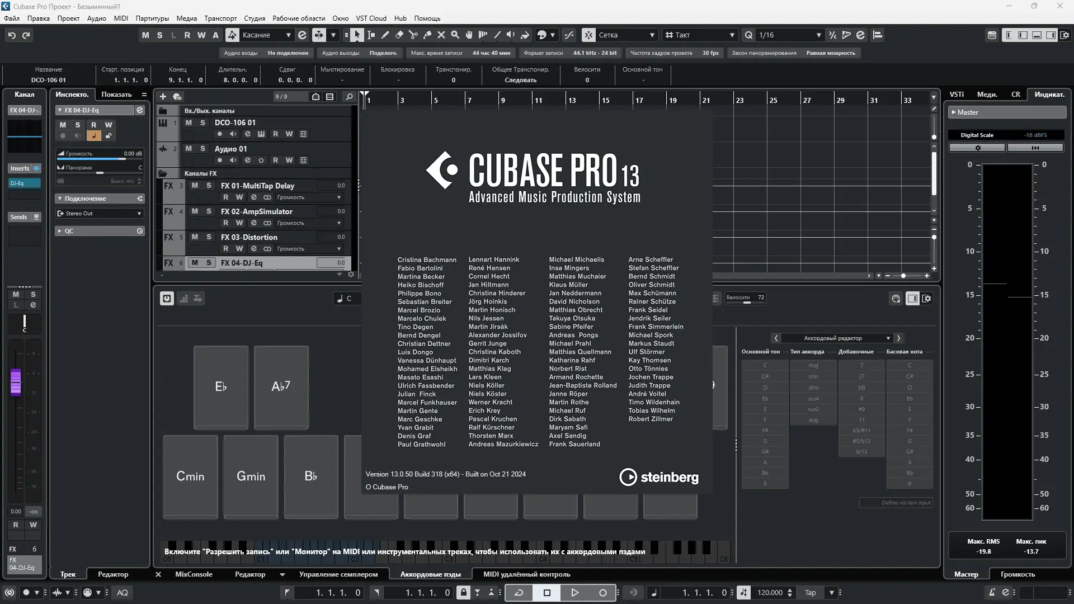Switch to the MixConsole tab
The width and height of the screenshot is (1074, 604).
(x=194, y=574)
